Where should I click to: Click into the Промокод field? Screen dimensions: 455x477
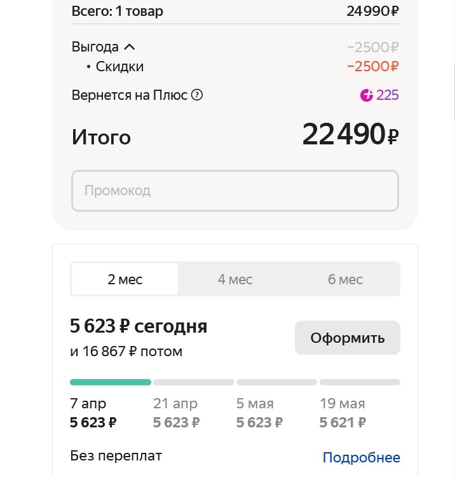coord(235,191)
